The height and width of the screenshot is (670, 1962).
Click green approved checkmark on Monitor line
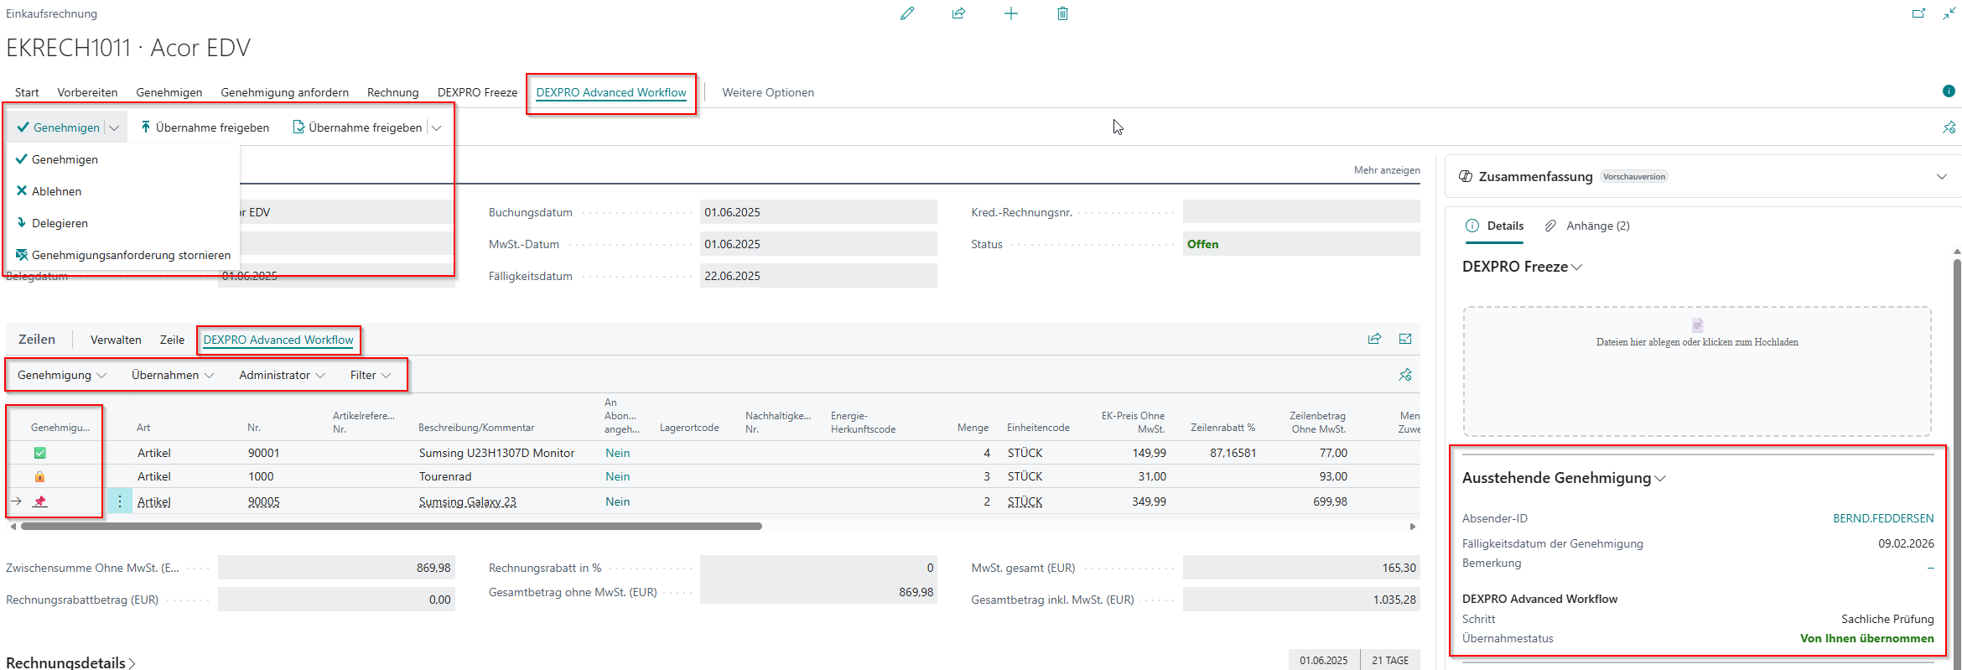click(x=39, y=453)
